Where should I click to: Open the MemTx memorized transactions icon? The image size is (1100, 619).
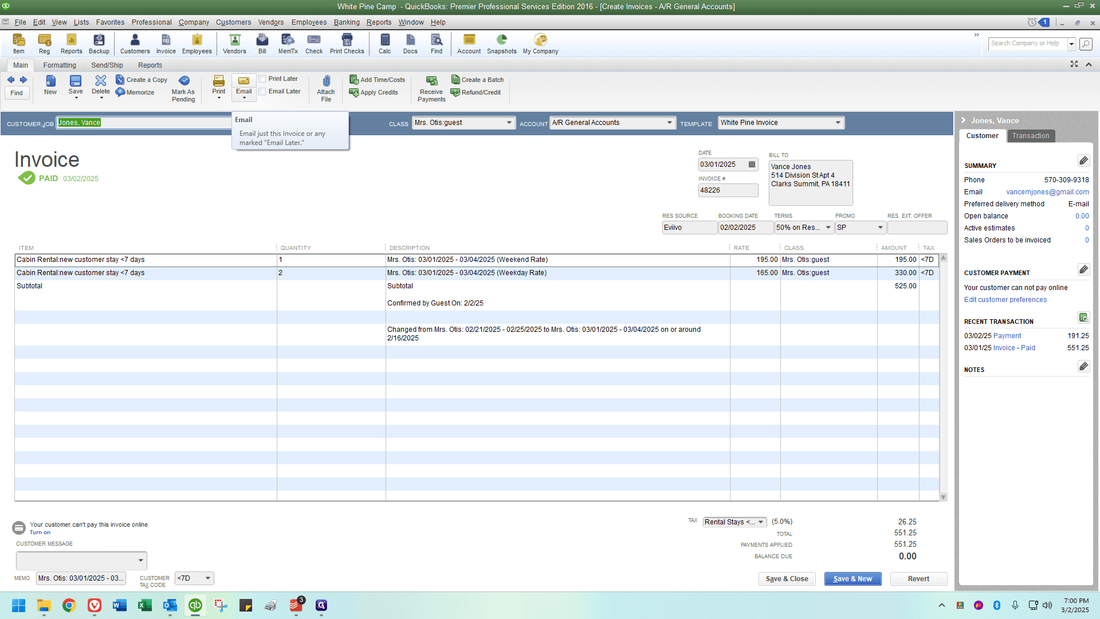(x=288, y=44)
